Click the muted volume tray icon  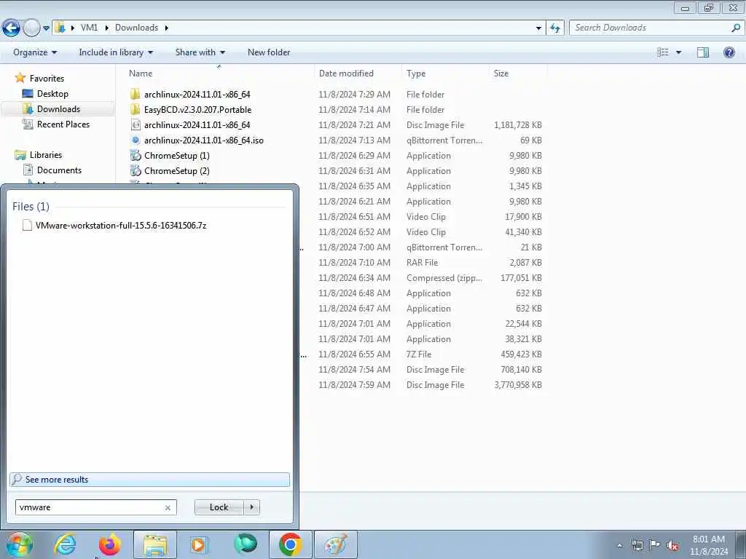[672, 546]
